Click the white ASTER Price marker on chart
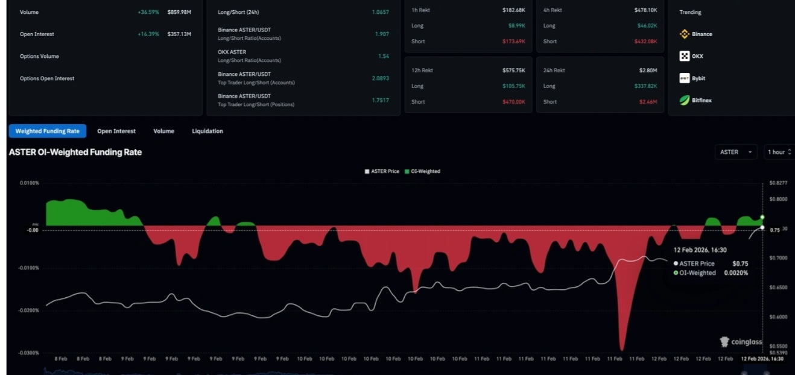The height and width of the screenshot is (375, 795). click(762, 227)
